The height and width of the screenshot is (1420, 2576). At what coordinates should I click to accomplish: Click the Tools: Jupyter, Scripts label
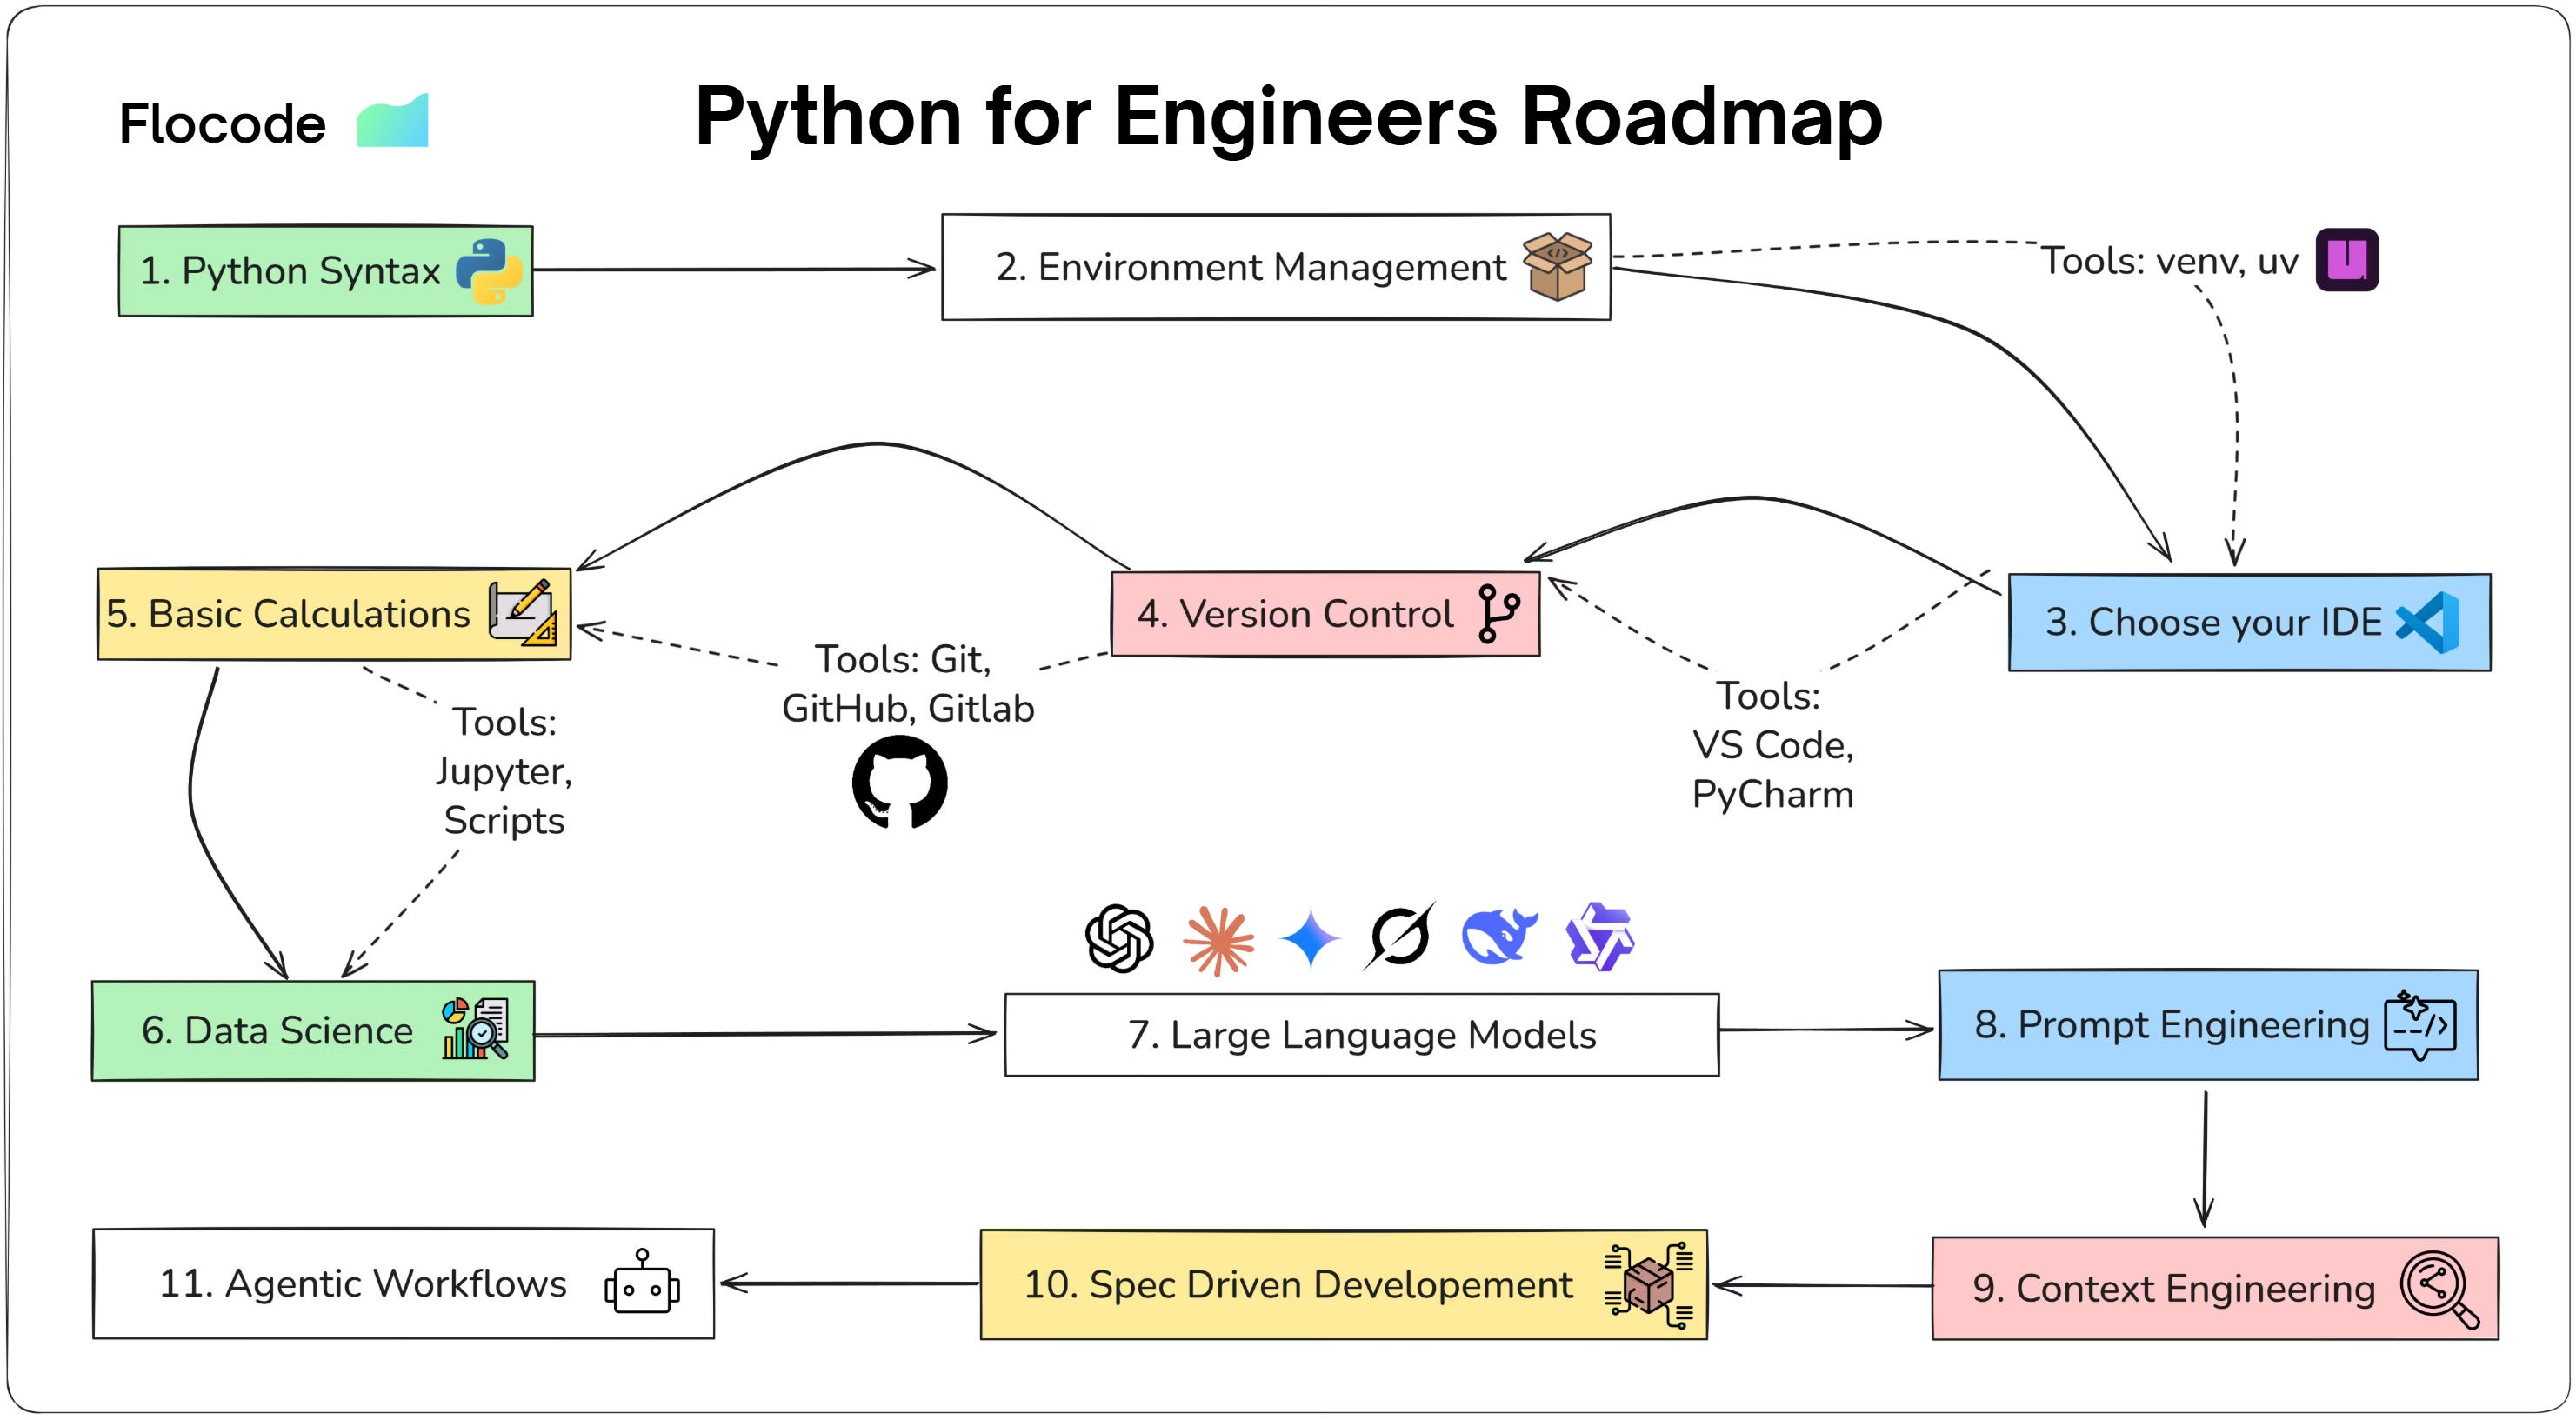coord(504,771)
